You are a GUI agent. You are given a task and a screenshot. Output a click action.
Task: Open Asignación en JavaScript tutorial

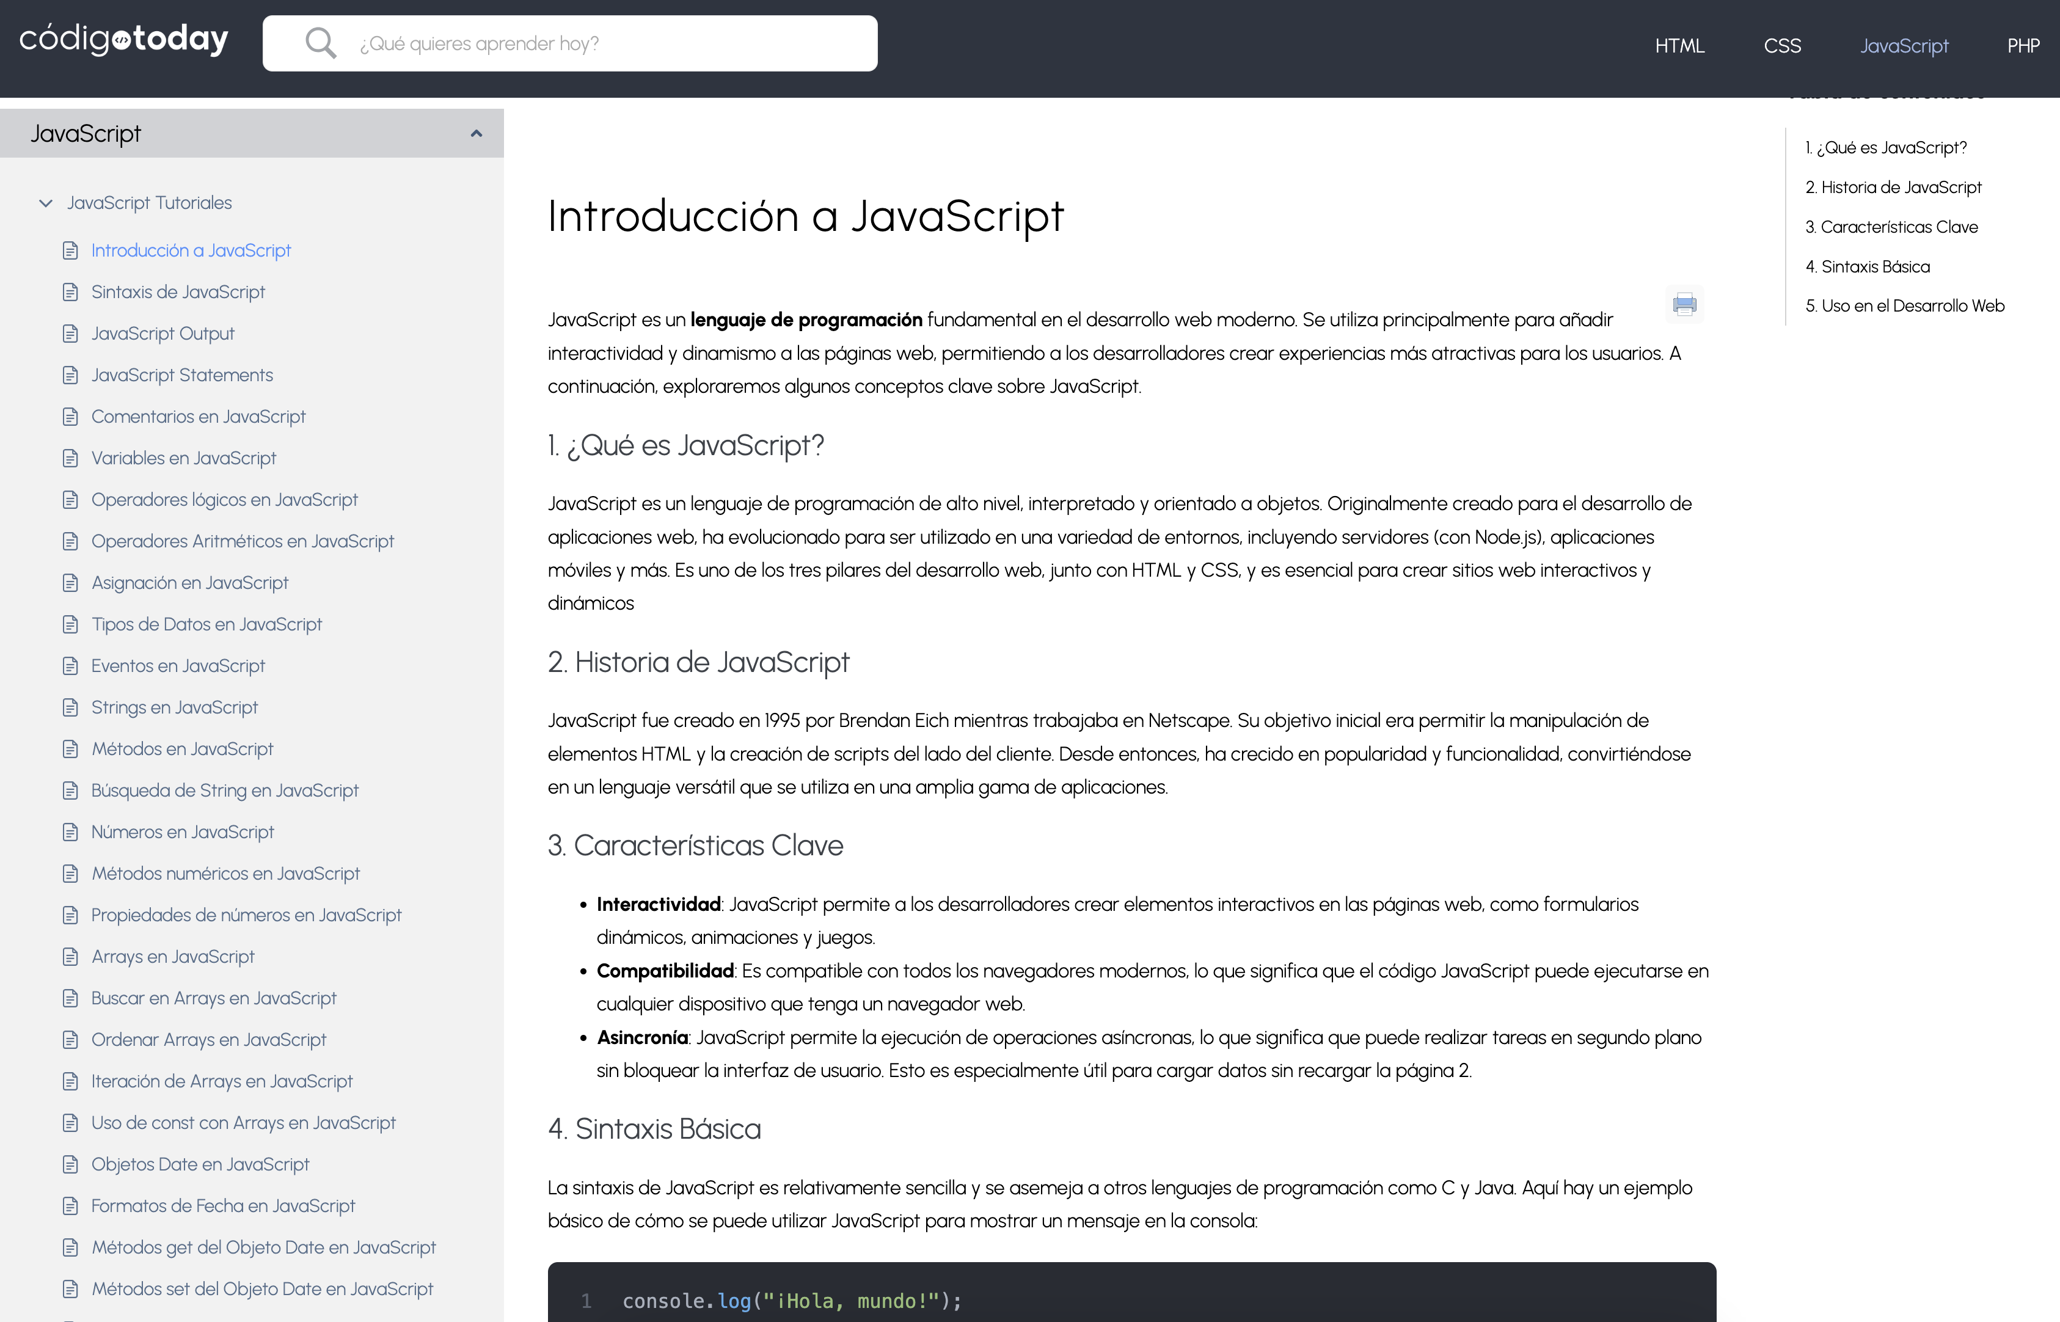pyautogui.click(x=190, y=583)
